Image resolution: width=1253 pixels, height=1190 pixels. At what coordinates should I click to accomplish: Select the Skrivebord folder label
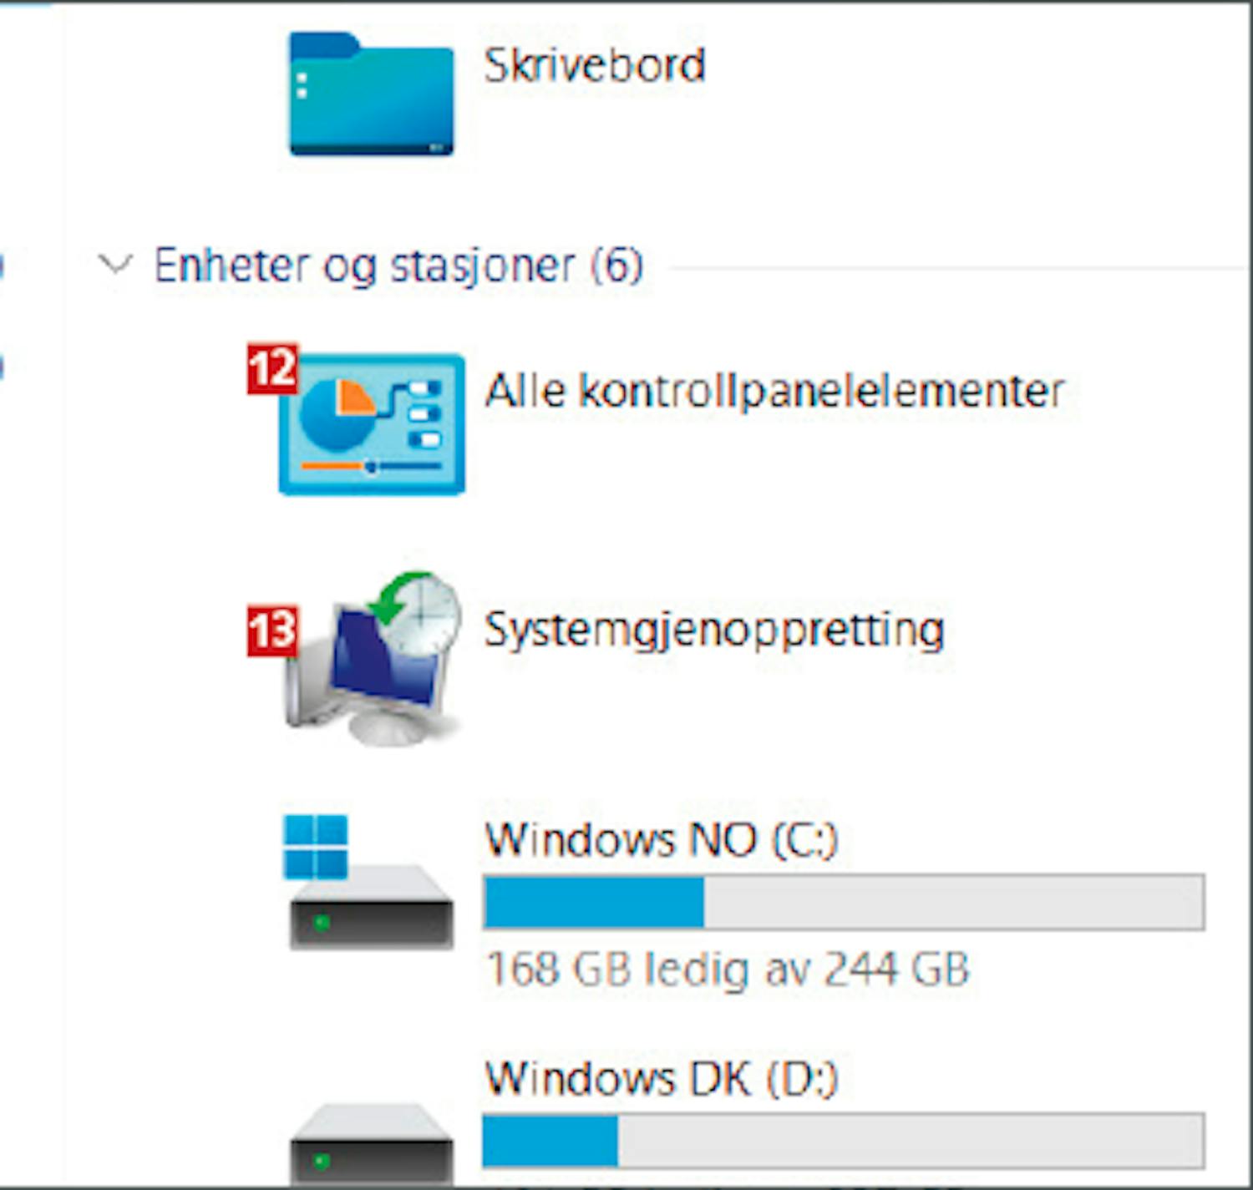pos(594,66)
